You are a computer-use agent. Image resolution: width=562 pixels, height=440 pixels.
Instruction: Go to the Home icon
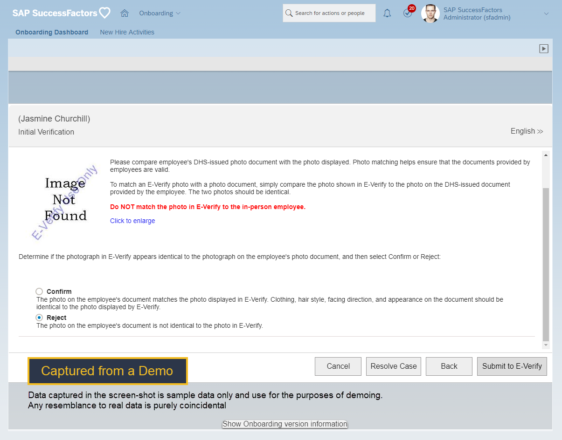(125, 14)
